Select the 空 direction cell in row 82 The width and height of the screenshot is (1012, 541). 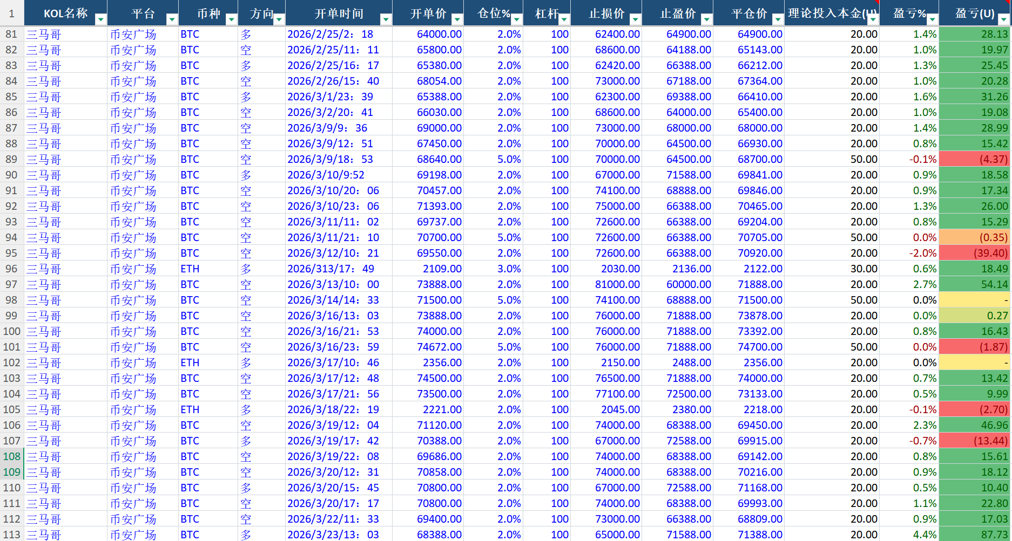click(x=261, y=50)
